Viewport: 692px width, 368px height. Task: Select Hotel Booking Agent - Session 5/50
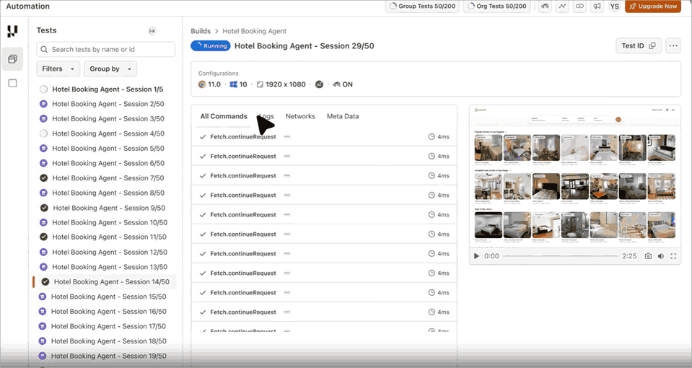tap(108, 148)
